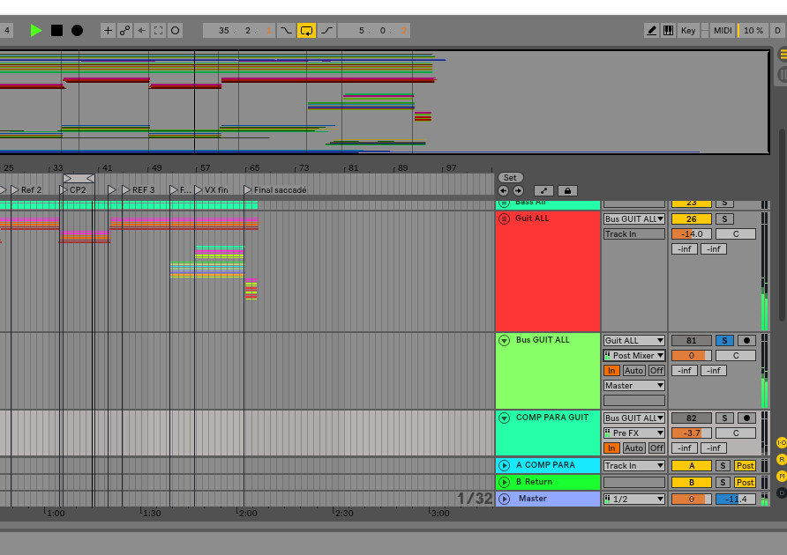
Task: Click the 10 % CPU load meter
Action: [x=753, y=31]
